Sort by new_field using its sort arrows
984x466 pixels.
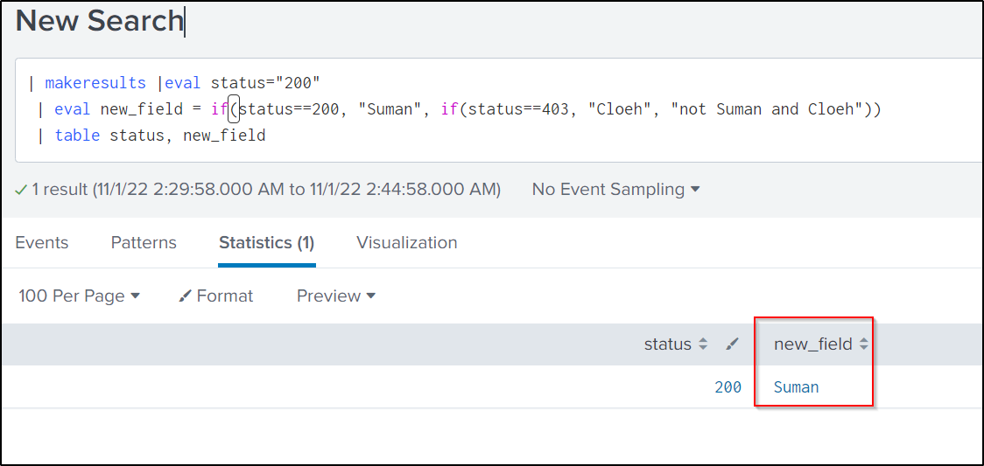864,344
